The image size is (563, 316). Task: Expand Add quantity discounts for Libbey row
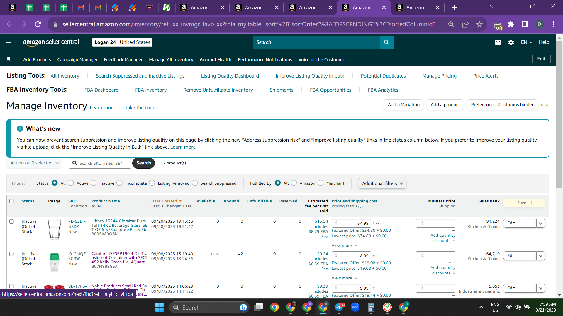click(443, 238)
